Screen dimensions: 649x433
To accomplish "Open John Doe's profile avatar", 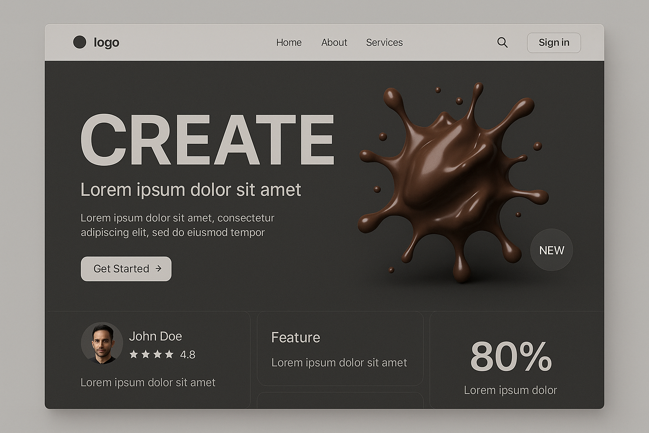I will click(x=102, y=343).
